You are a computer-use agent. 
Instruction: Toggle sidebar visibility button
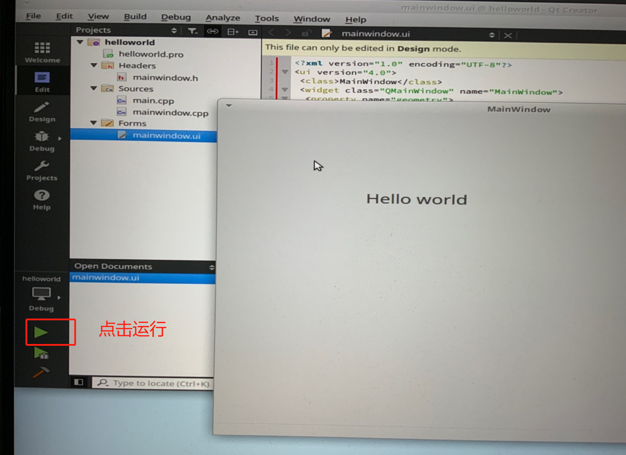(79, 382)
